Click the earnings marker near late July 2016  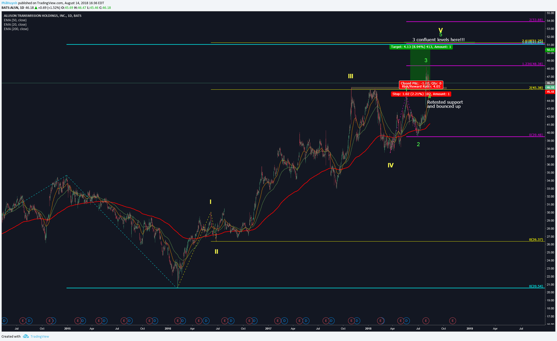point(225,321)
